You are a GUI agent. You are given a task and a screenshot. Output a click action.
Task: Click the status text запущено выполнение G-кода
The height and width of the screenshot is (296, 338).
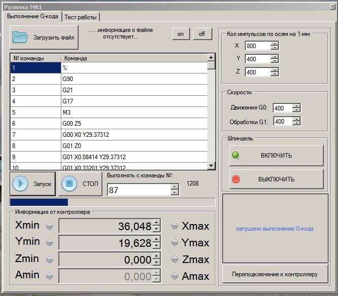pyautogui.click(x=275, y=229)
